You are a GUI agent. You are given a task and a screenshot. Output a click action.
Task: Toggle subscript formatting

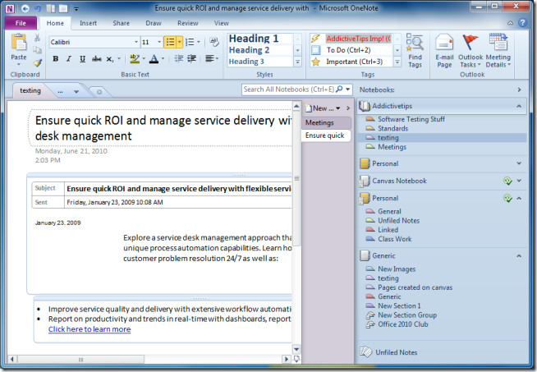point(109,59)
